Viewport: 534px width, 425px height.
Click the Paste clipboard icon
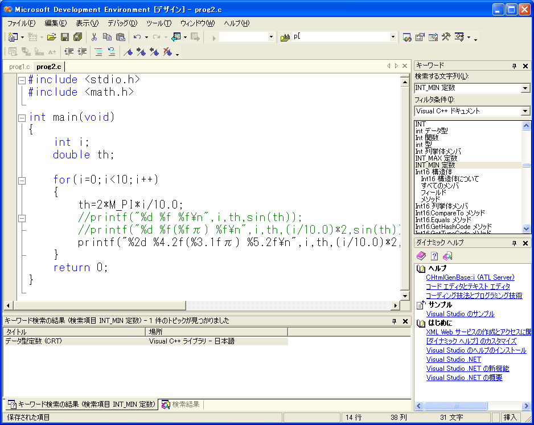[x=121, y=37]
